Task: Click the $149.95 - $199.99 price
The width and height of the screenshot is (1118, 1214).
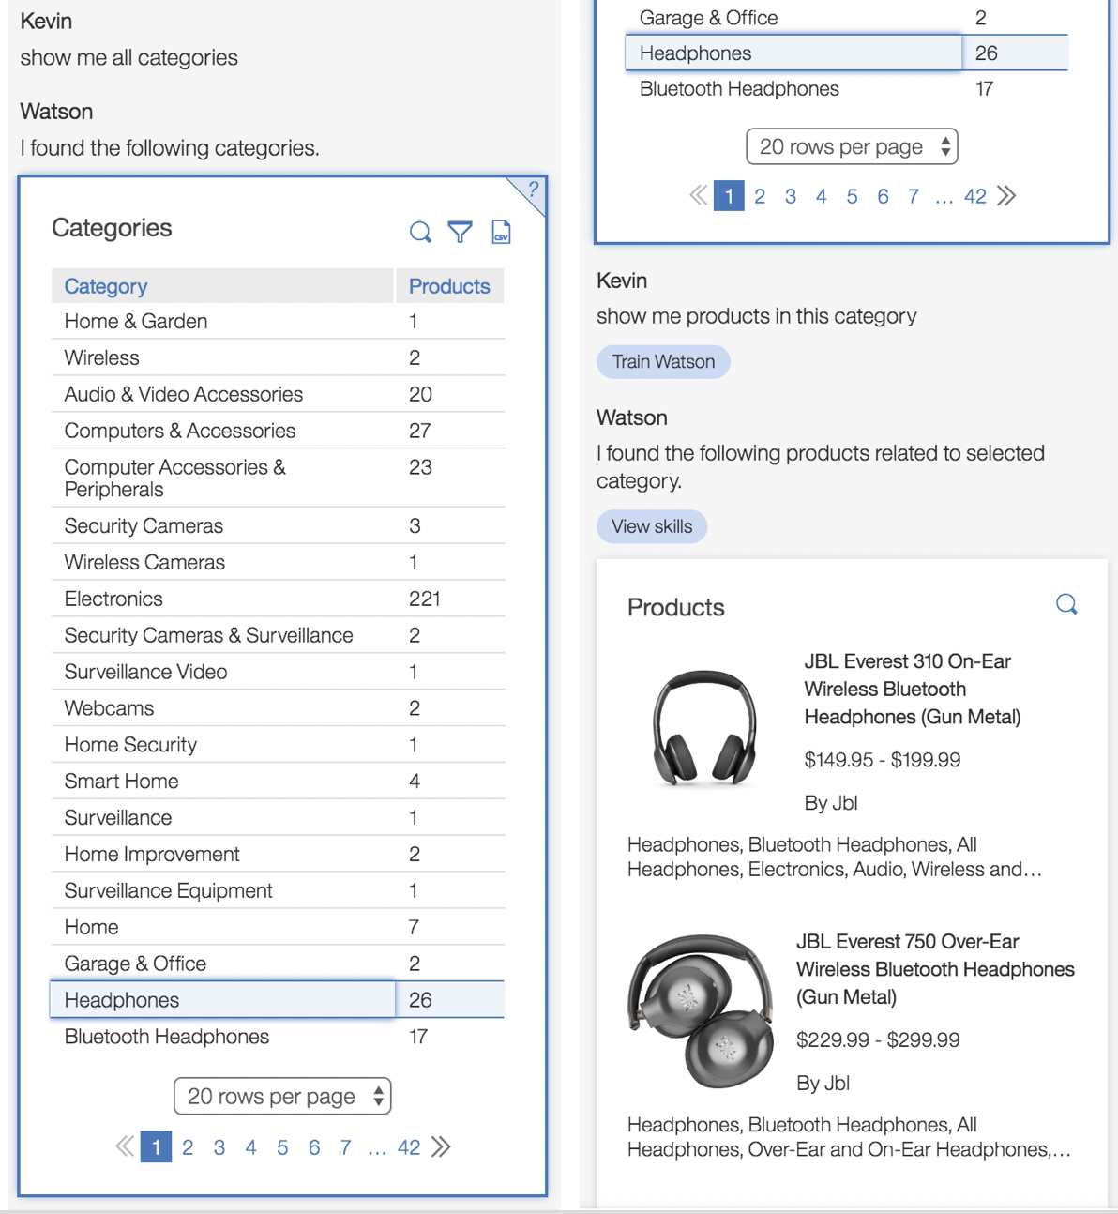Action: (x=882, y=760)
